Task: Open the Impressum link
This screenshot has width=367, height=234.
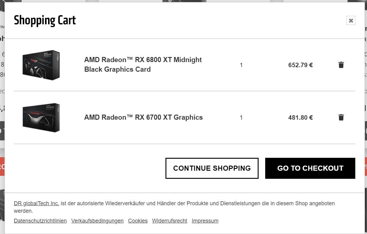Action: (205, 221)
